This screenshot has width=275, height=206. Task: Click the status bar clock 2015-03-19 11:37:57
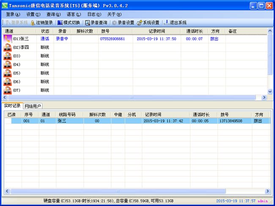[236, 201]
